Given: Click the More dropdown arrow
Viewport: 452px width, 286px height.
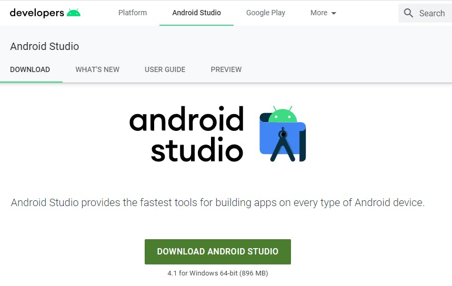Looking at the screenshot, I should click(334, 13).
